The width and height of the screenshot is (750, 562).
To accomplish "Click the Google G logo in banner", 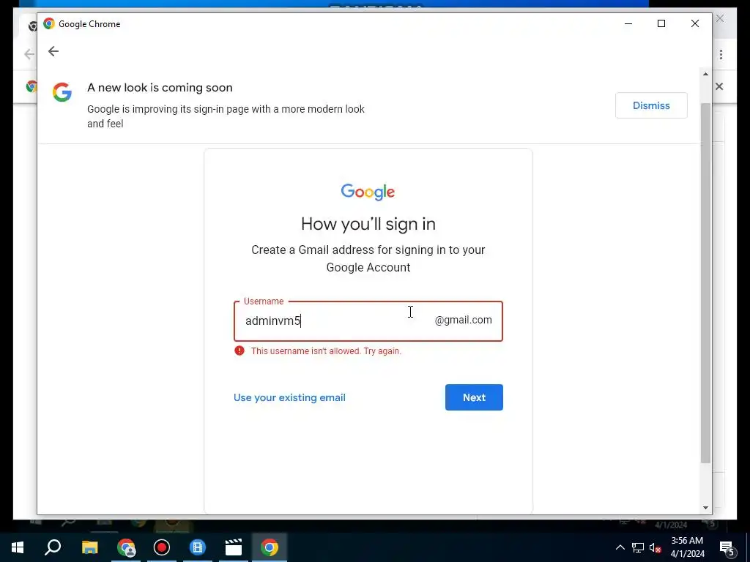I will 62,92.
